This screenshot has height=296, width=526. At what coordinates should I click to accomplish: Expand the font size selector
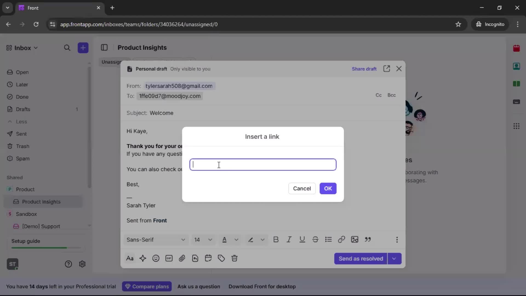(203, 240)
